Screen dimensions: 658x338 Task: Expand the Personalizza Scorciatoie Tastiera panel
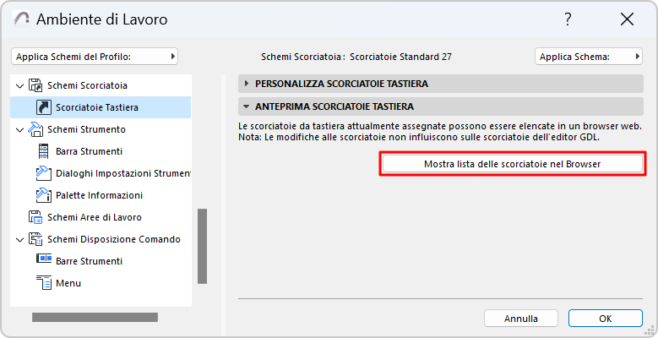click(x=246, y=84)
